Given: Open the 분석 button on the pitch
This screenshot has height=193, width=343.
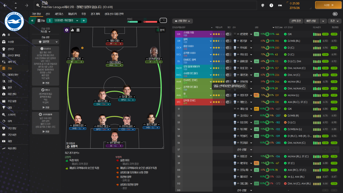Looking at the screenshot, I should 161,30.
